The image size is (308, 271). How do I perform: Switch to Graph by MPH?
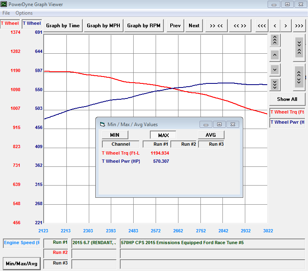(x=103, y=26)
